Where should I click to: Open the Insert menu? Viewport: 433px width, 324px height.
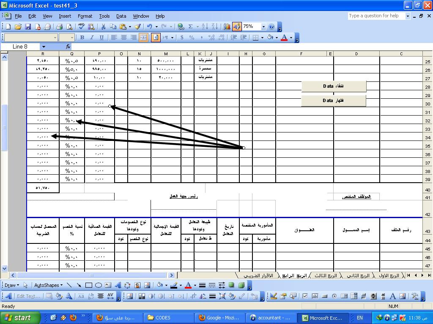coord(65,16)
